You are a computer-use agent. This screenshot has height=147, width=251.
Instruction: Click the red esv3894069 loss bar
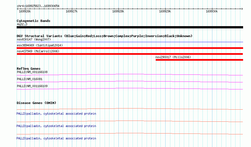tap(130, 48)
